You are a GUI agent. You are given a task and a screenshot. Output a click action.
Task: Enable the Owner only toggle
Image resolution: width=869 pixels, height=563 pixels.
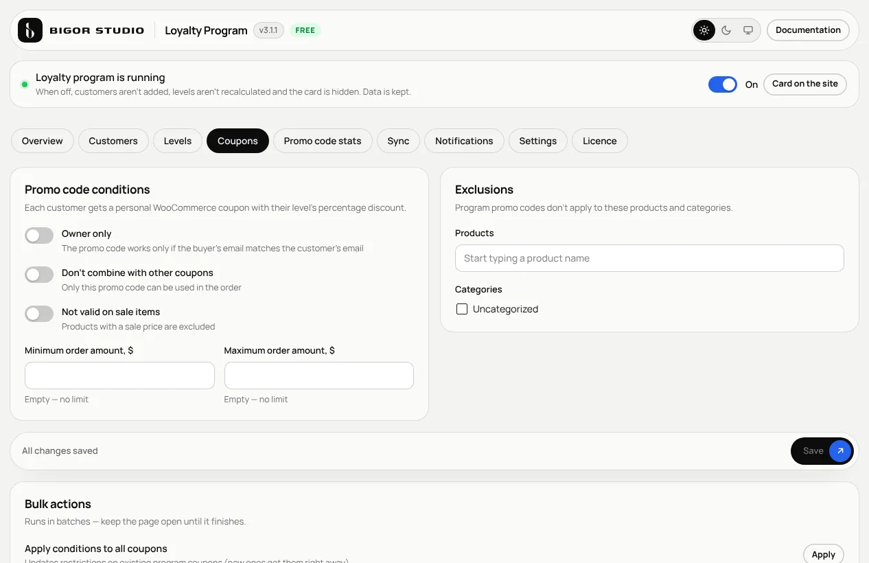click(39, 235)
